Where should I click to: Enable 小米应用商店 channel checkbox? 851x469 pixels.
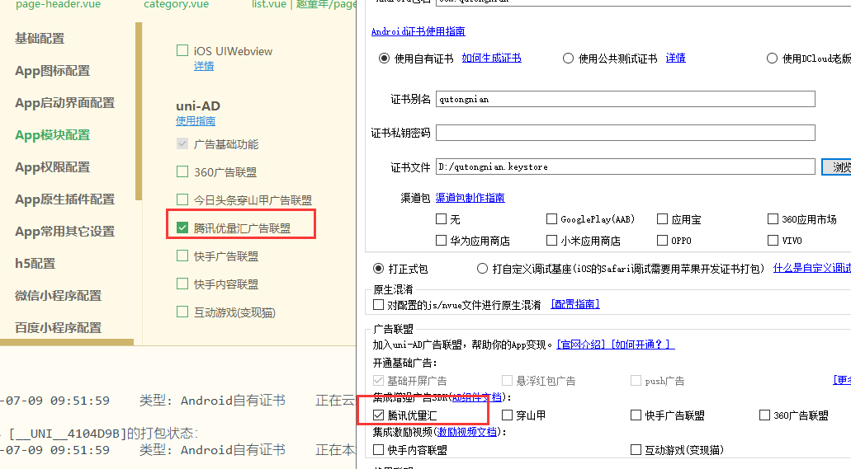click(x=551, y=240)
